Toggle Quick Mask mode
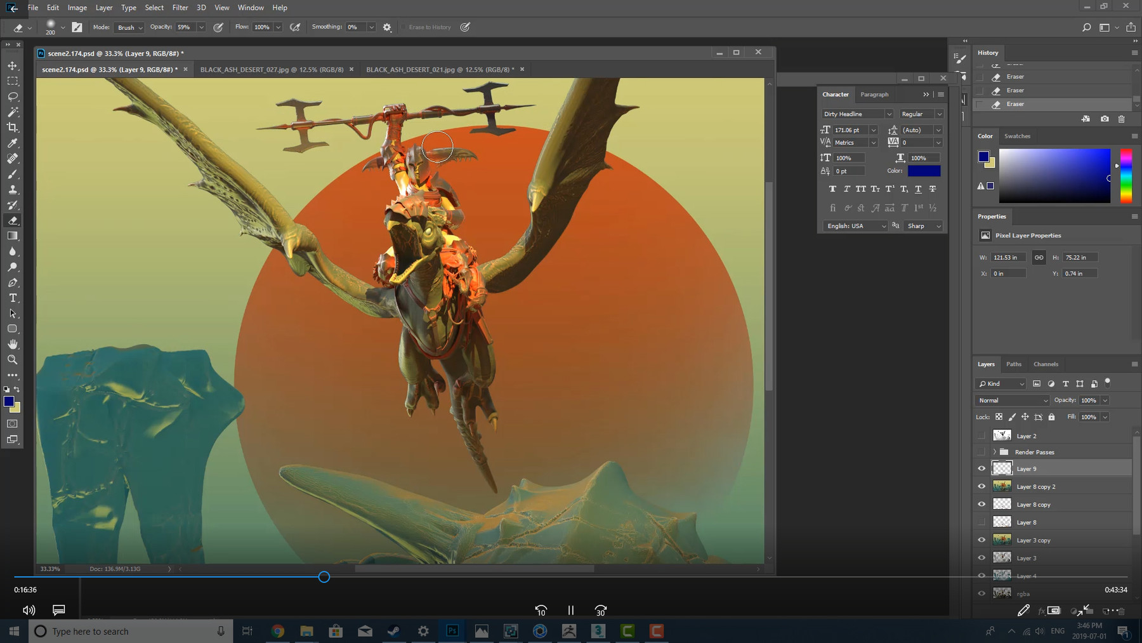This screenshot has width=1142, height=643. 13,423
